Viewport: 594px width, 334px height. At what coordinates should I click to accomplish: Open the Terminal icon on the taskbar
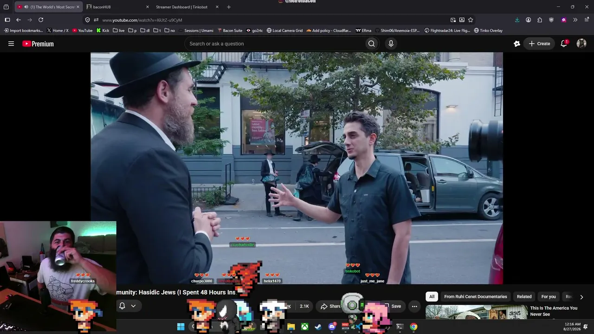tap(400, 327)
